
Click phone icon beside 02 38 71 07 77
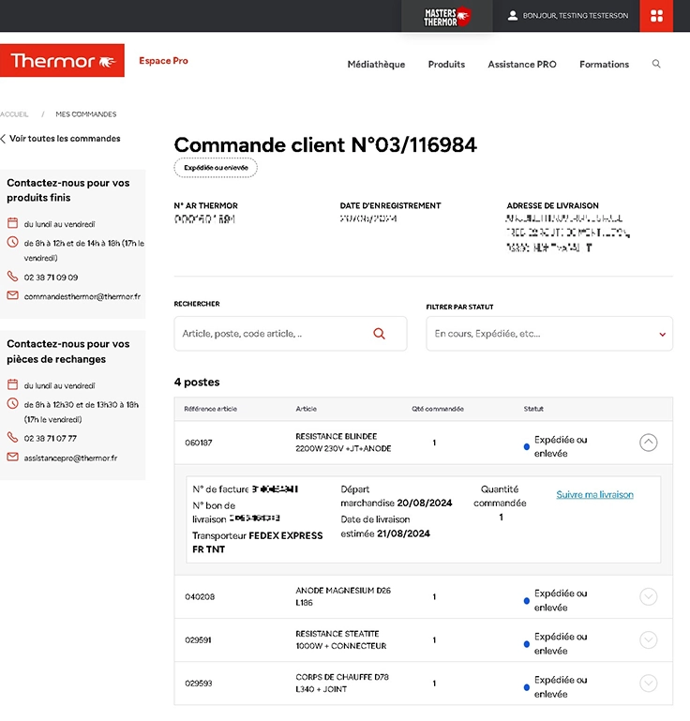click(x=12, y=437)
